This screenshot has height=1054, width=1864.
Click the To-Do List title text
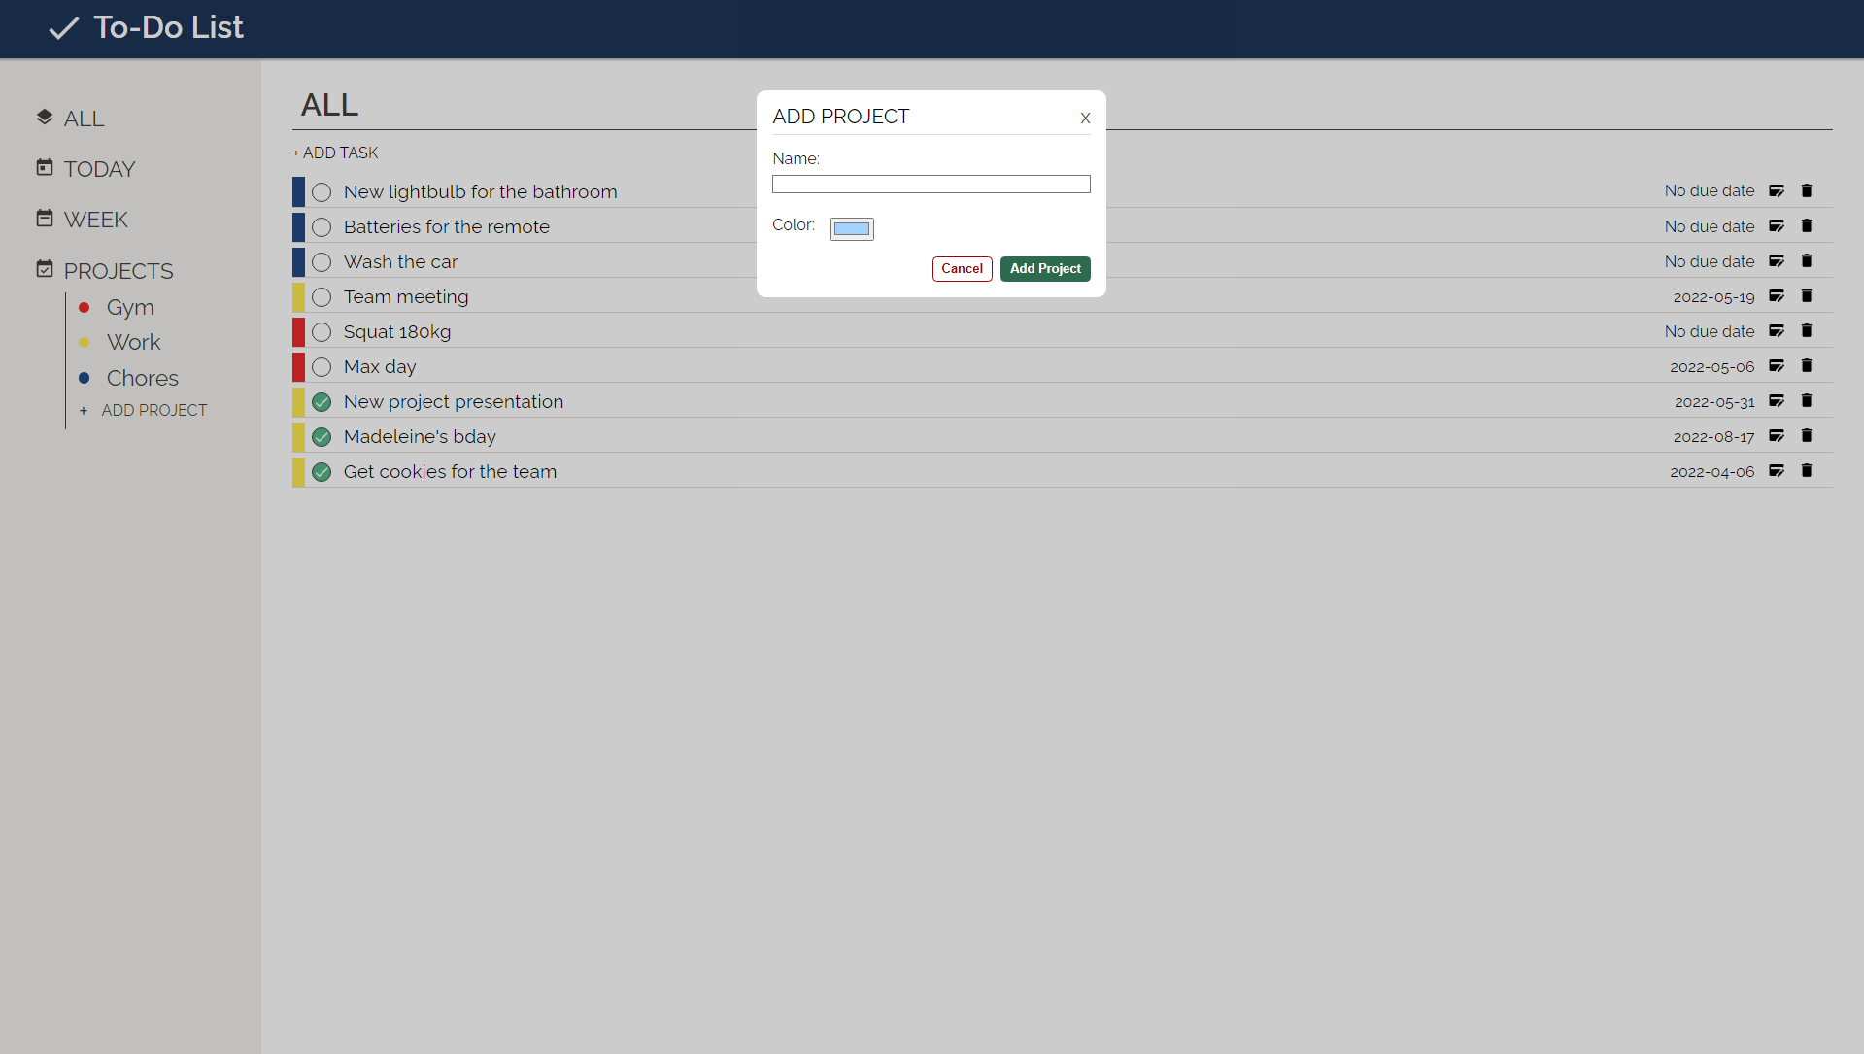(x=168, y=27)
